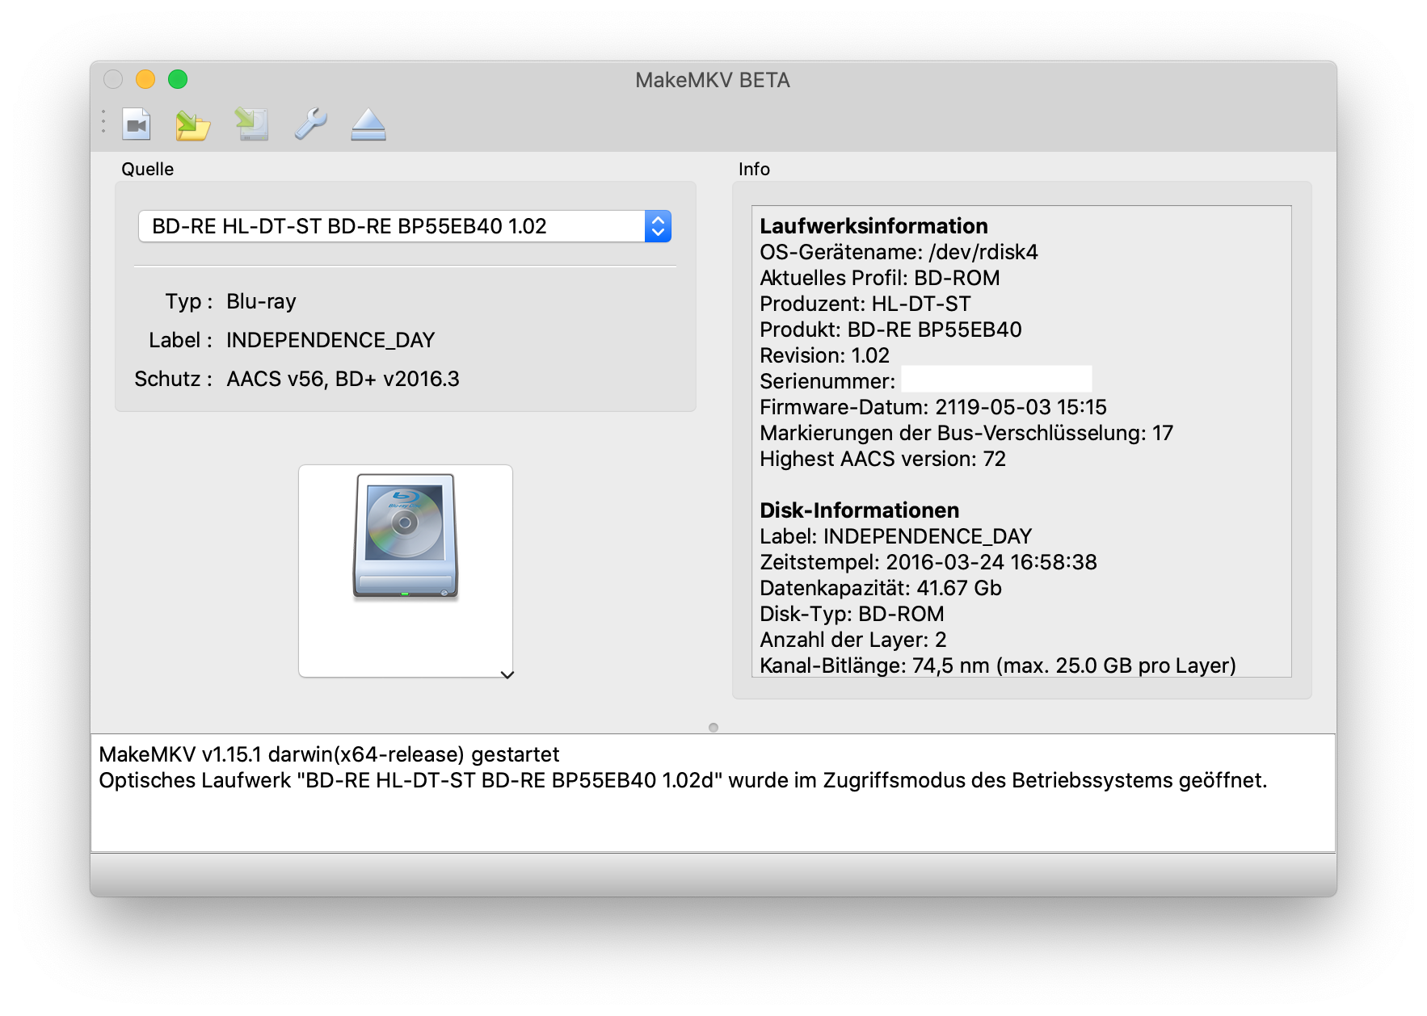
Task: Click 'OS-Gerätename: /dev/rdisk4' line
Action: pos(899,252)
